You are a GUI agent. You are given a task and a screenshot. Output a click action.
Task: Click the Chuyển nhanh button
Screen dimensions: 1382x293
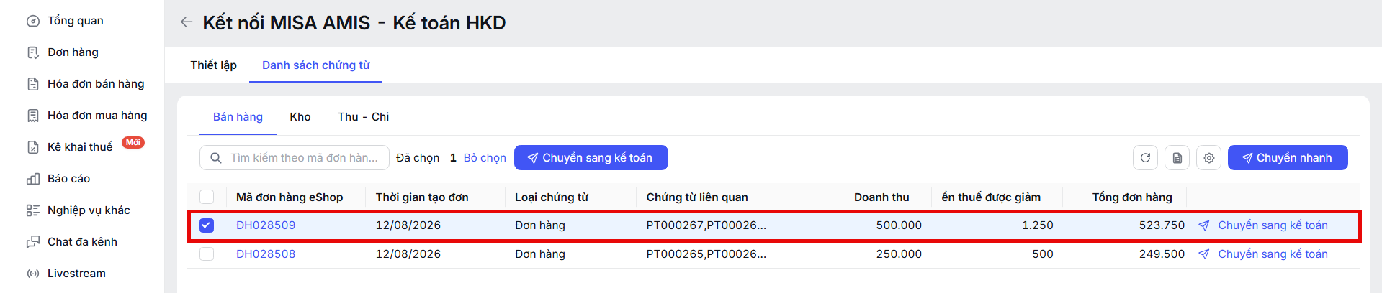(1288, 158)
